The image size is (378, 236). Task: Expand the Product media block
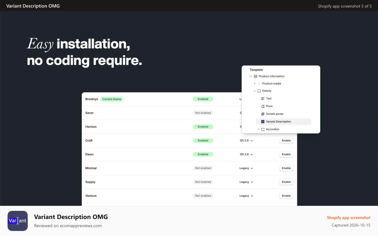click(x=255, y=84)
